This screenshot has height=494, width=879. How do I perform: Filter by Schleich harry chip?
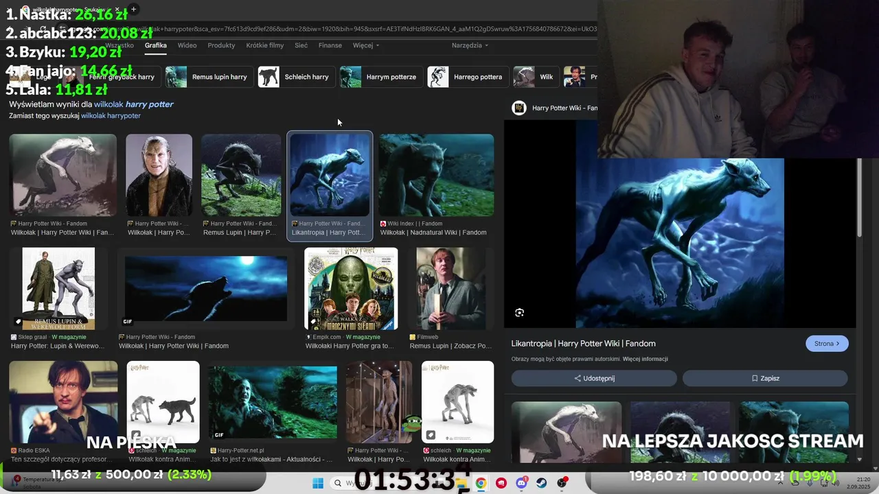pos(296,77)
